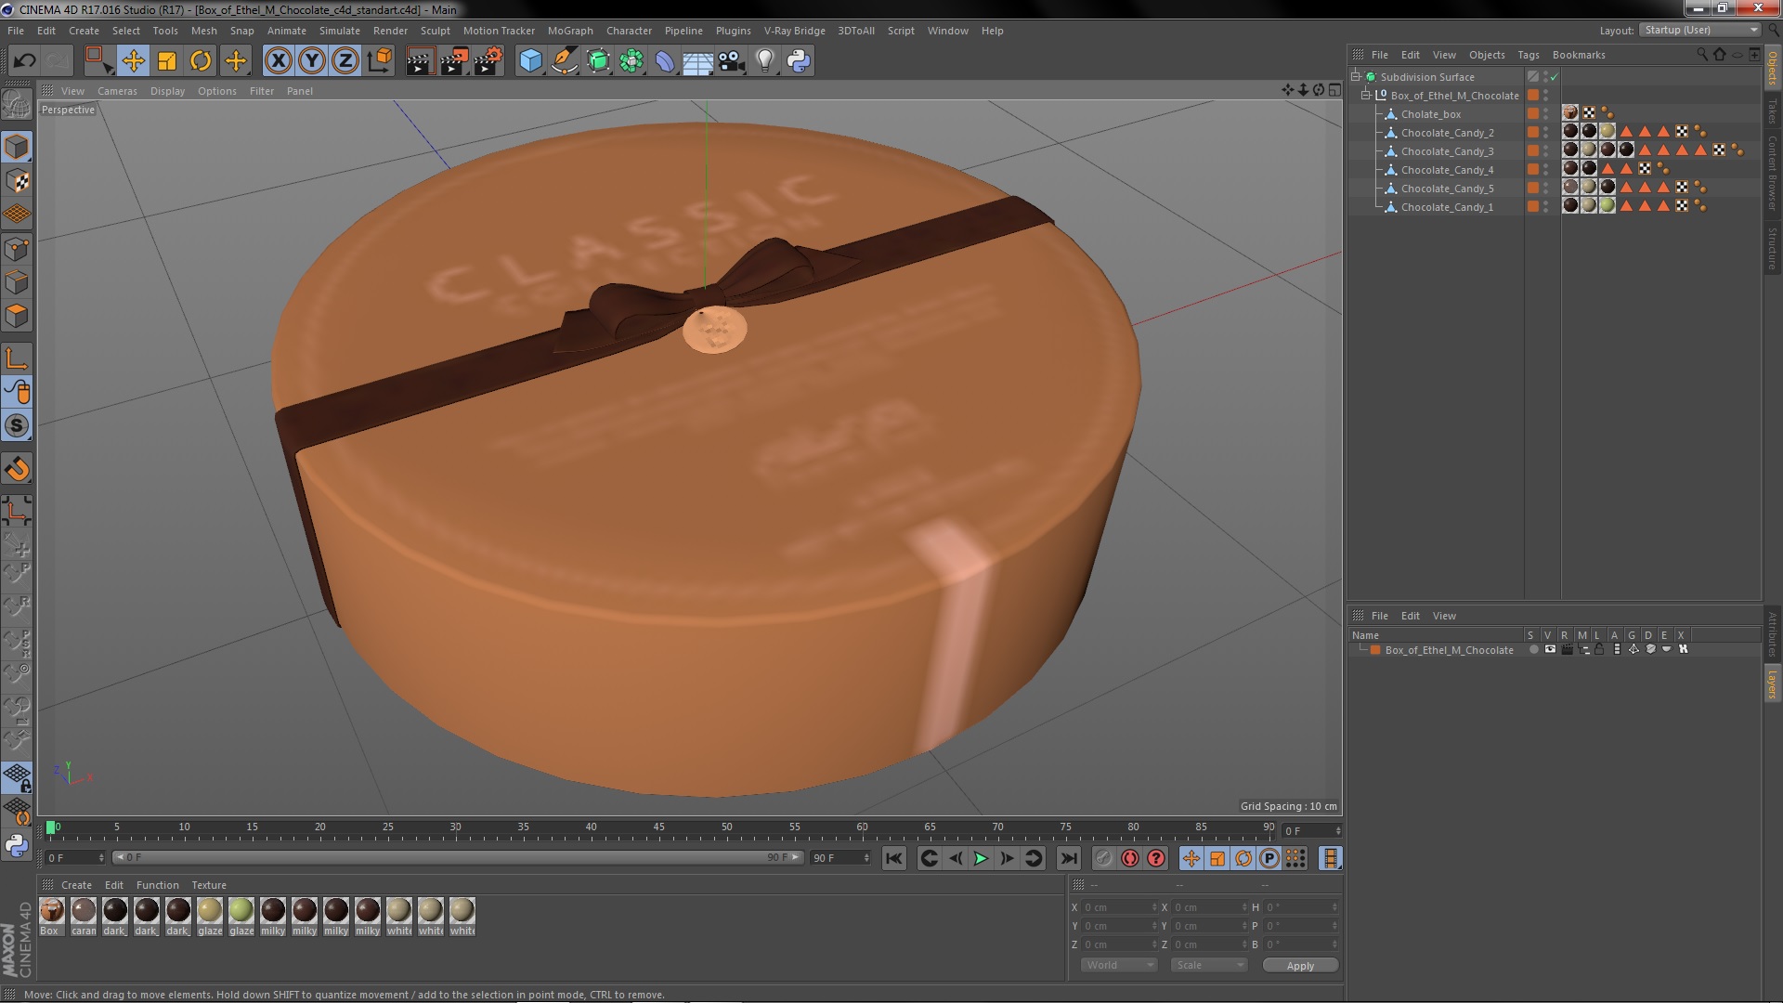The height and width of the screenshot is (1003, 1783).
Task: Go to start of animation
Action: 893,858
